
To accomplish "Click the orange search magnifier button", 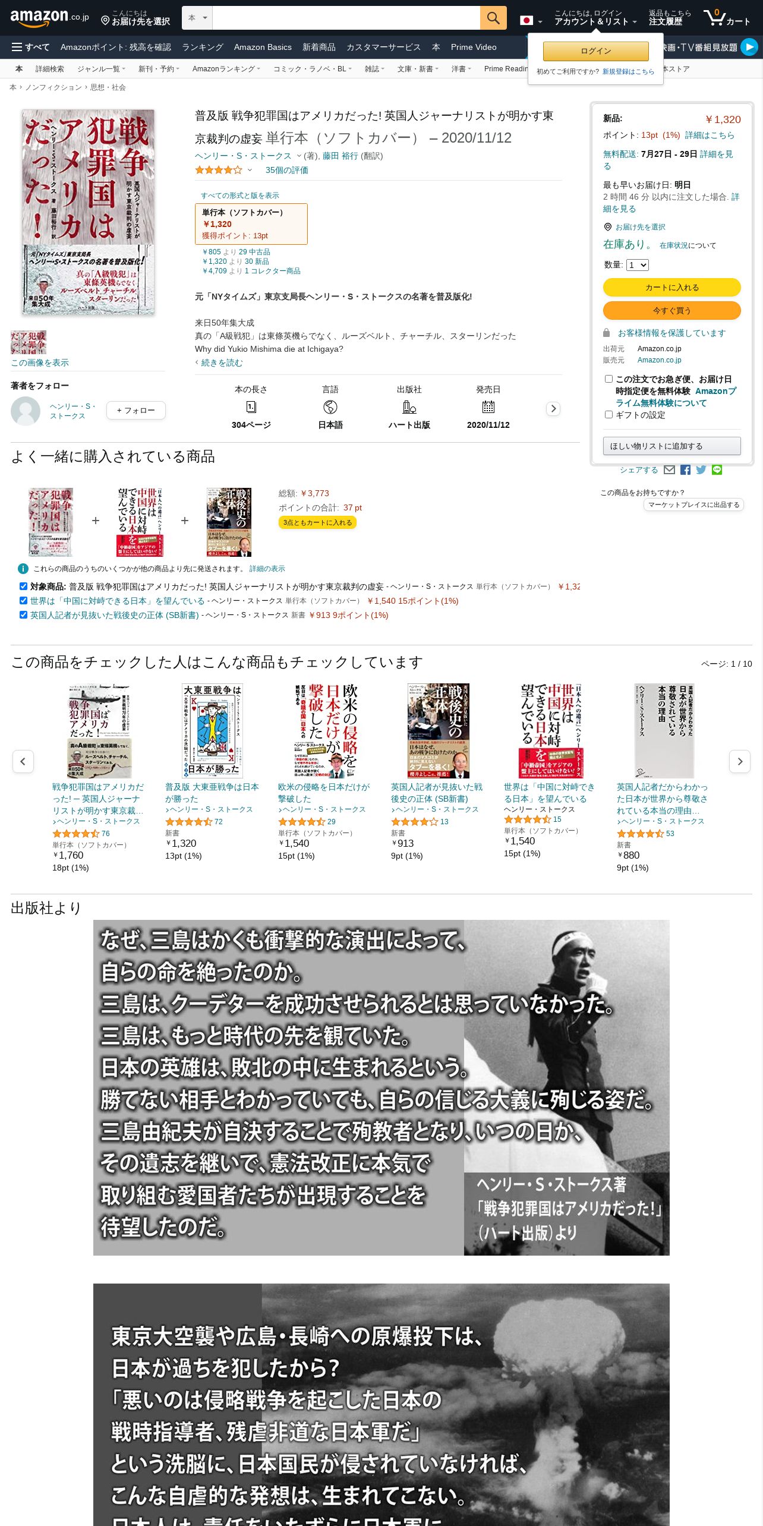I will (493, 18).
